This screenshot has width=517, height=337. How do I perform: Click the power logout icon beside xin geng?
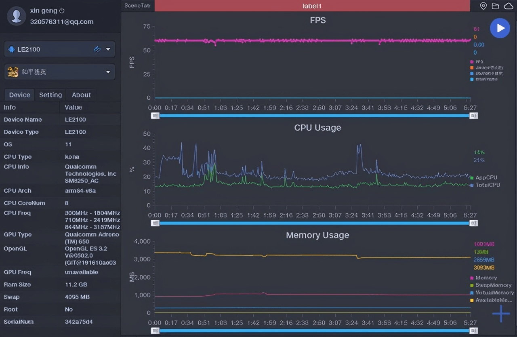point(62,11)
